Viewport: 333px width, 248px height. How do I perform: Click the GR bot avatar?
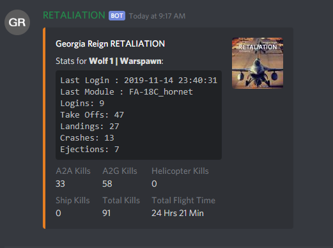coord(17,22)
